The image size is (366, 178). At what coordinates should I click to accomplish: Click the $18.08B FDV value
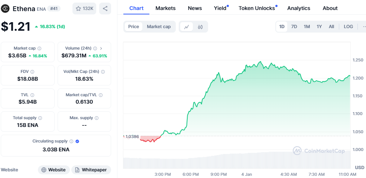[27, 79]
